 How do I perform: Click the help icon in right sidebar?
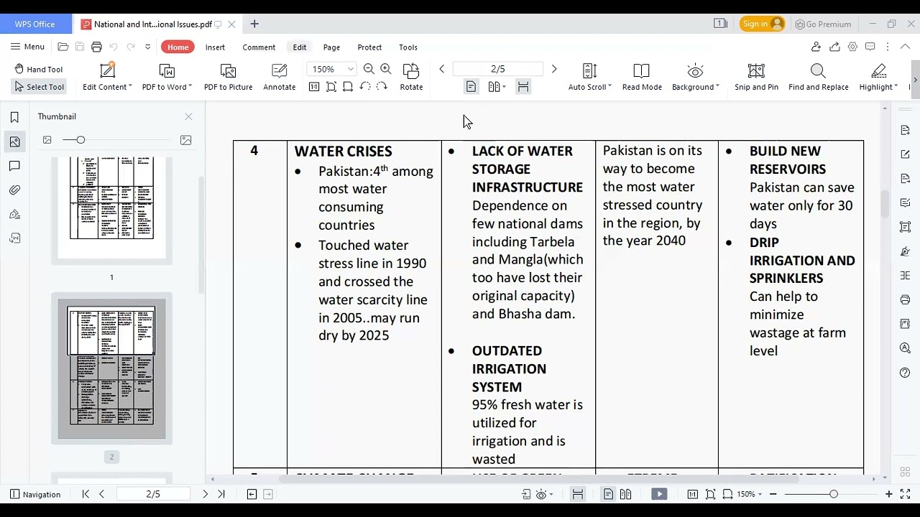click(905, 373)
